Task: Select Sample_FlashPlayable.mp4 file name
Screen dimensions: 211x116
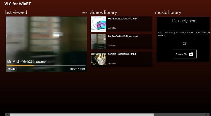Action: 122,54
